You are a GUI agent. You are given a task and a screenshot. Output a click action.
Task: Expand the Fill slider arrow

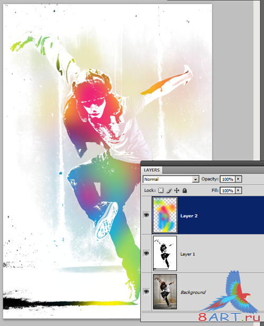tap(239, 190)
